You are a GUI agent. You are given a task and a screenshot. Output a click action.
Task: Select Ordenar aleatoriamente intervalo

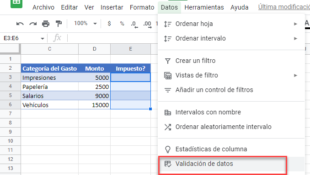click(231, 127)
